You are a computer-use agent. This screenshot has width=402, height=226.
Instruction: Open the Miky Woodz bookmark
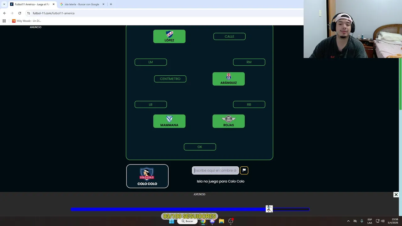26,21
